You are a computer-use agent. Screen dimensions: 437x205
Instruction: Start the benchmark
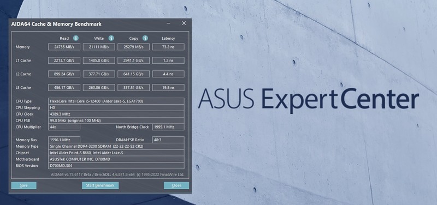[101, 185]
